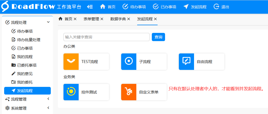
Task: Switch to the 数据字典 tab
Action: pyautogui.click(x=118, y=19)
